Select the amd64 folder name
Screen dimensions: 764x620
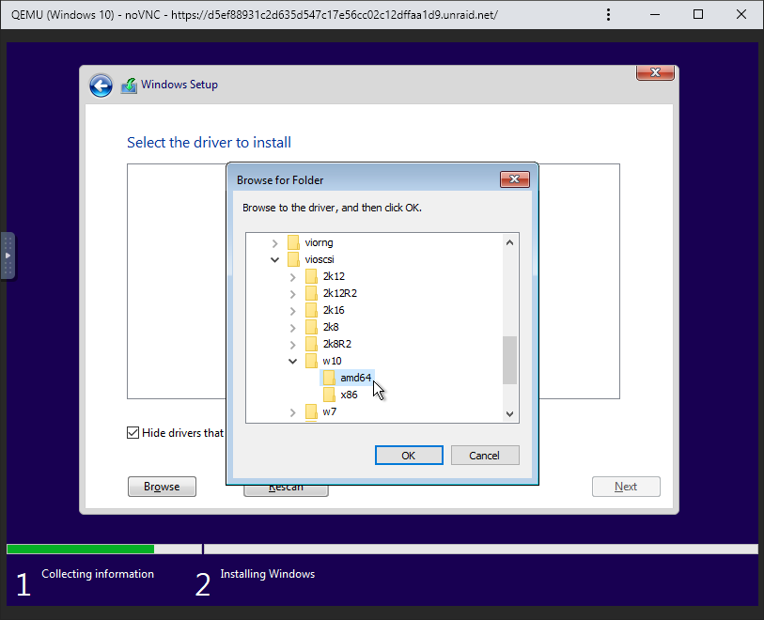[356, 378]
